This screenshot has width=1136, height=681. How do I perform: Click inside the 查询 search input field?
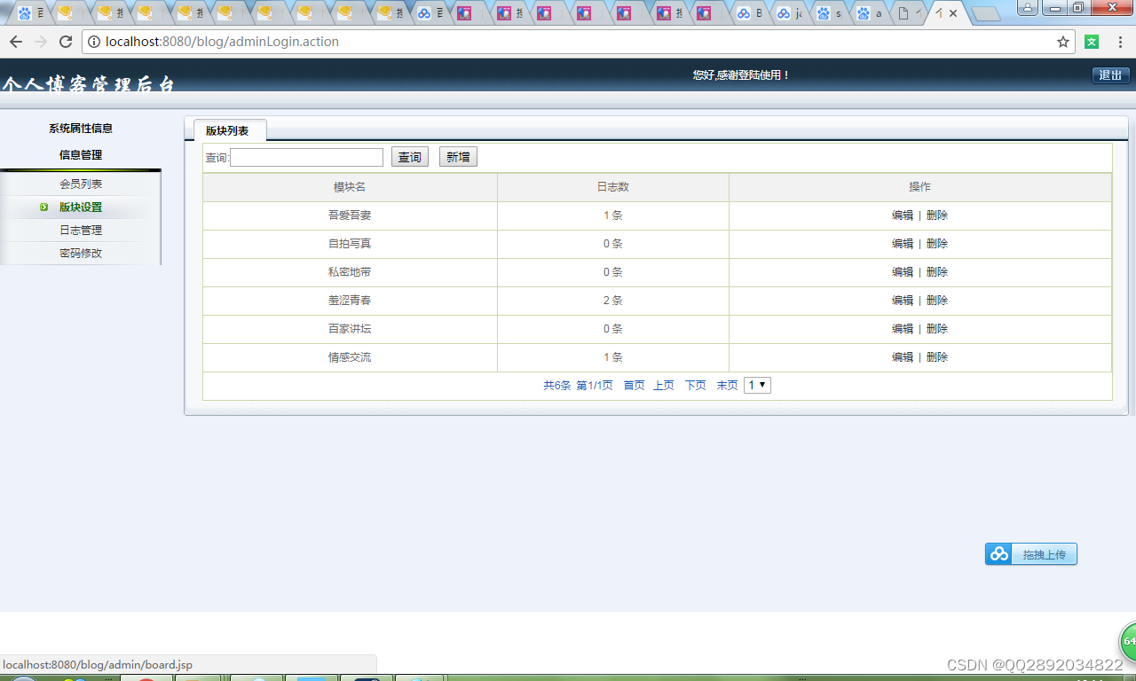[306, 157]
